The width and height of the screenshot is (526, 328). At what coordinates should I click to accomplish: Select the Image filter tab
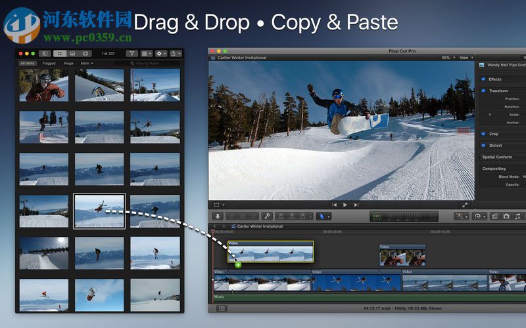tap(68, 63)
